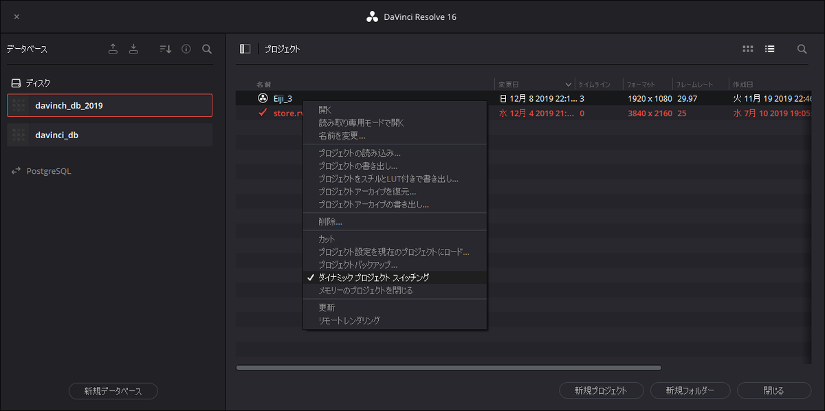Screen dimensions: 825x411
Task: Click the 閉じる button
Action: click(x=773, y=391)
